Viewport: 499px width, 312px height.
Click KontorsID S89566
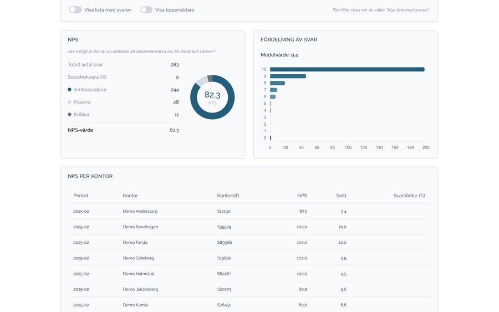pos(225,242)
